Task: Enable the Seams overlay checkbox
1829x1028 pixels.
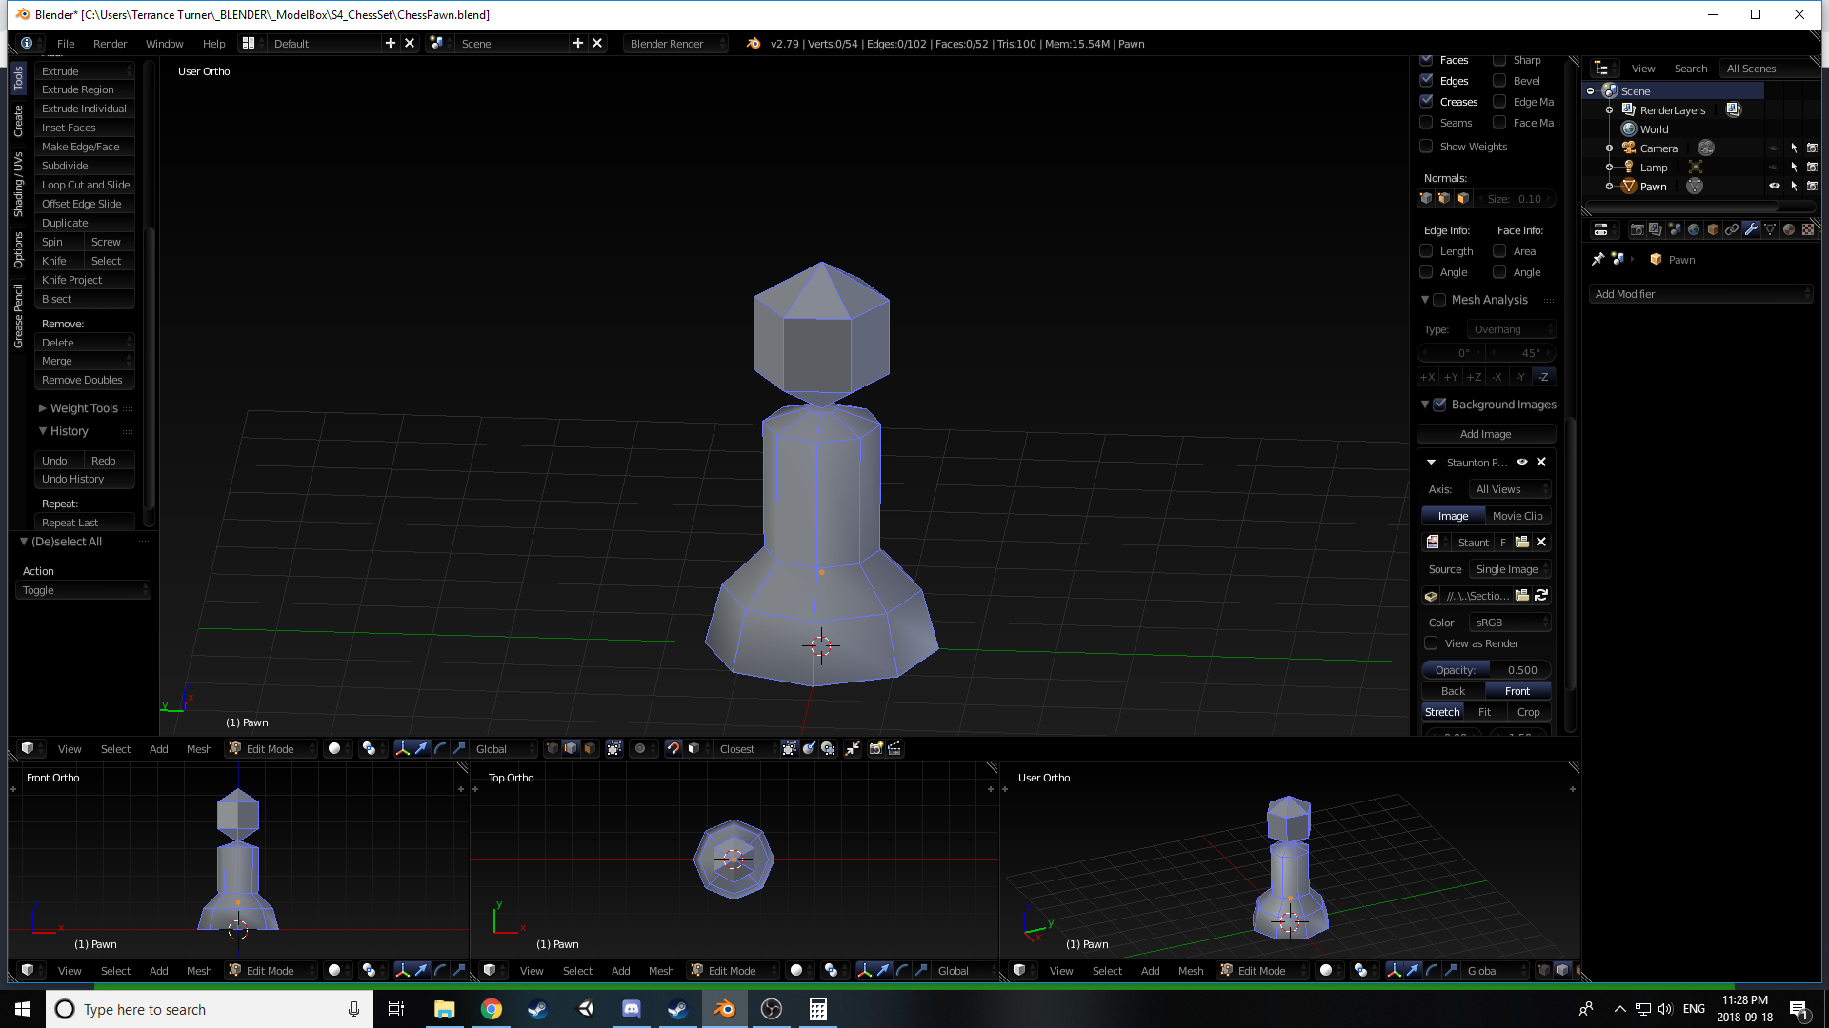Action: (x=1426, y=123)
